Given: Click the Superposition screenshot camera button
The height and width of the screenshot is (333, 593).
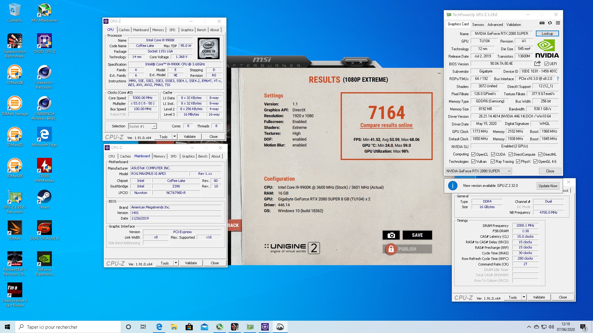Looking at the screenshot, I should point(391,235).
